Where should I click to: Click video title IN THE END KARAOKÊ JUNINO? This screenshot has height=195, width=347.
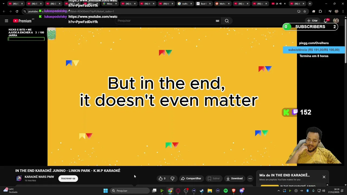(68, 171)
